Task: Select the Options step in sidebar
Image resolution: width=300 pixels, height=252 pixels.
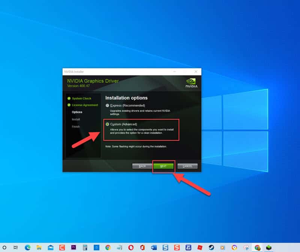Action: click(77, 112)
